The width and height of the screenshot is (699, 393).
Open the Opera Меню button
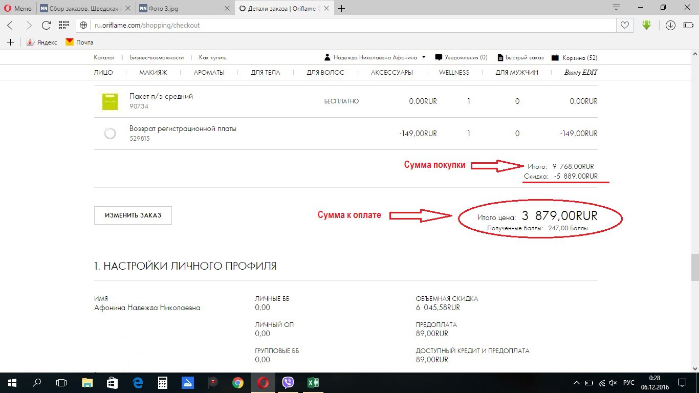pos(18,8)
